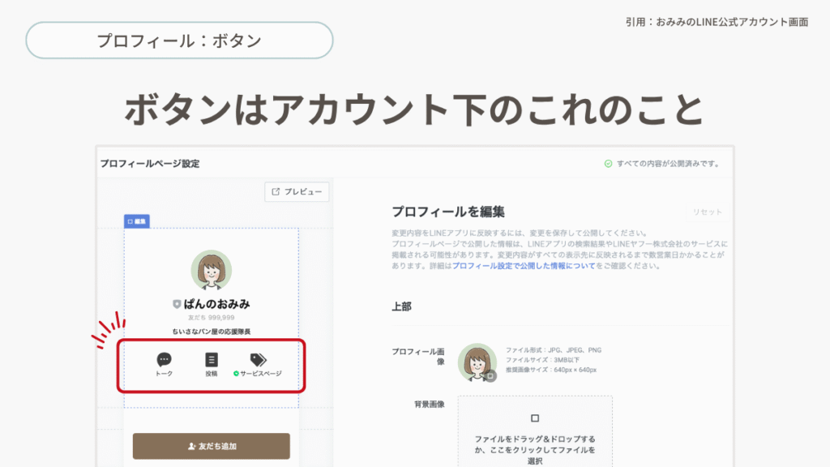Click the blue 編集 tag
This screenshot has height=467, width=830.
(x=136, y=221)
